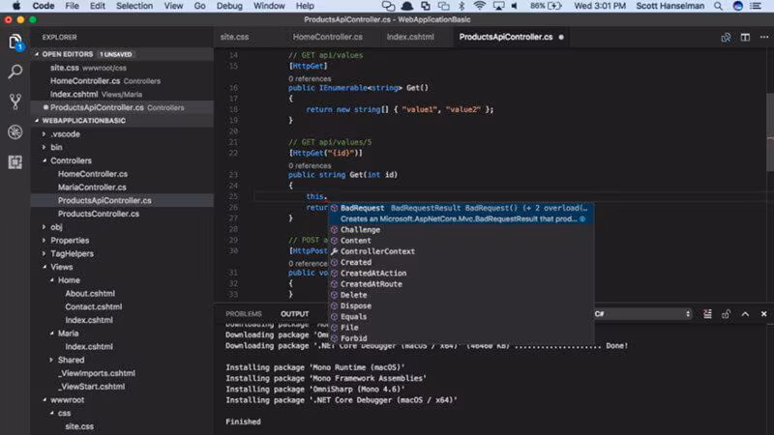Open the Extensions view in activity bar
The image size is (774, 435).
(x=15, y=161)
